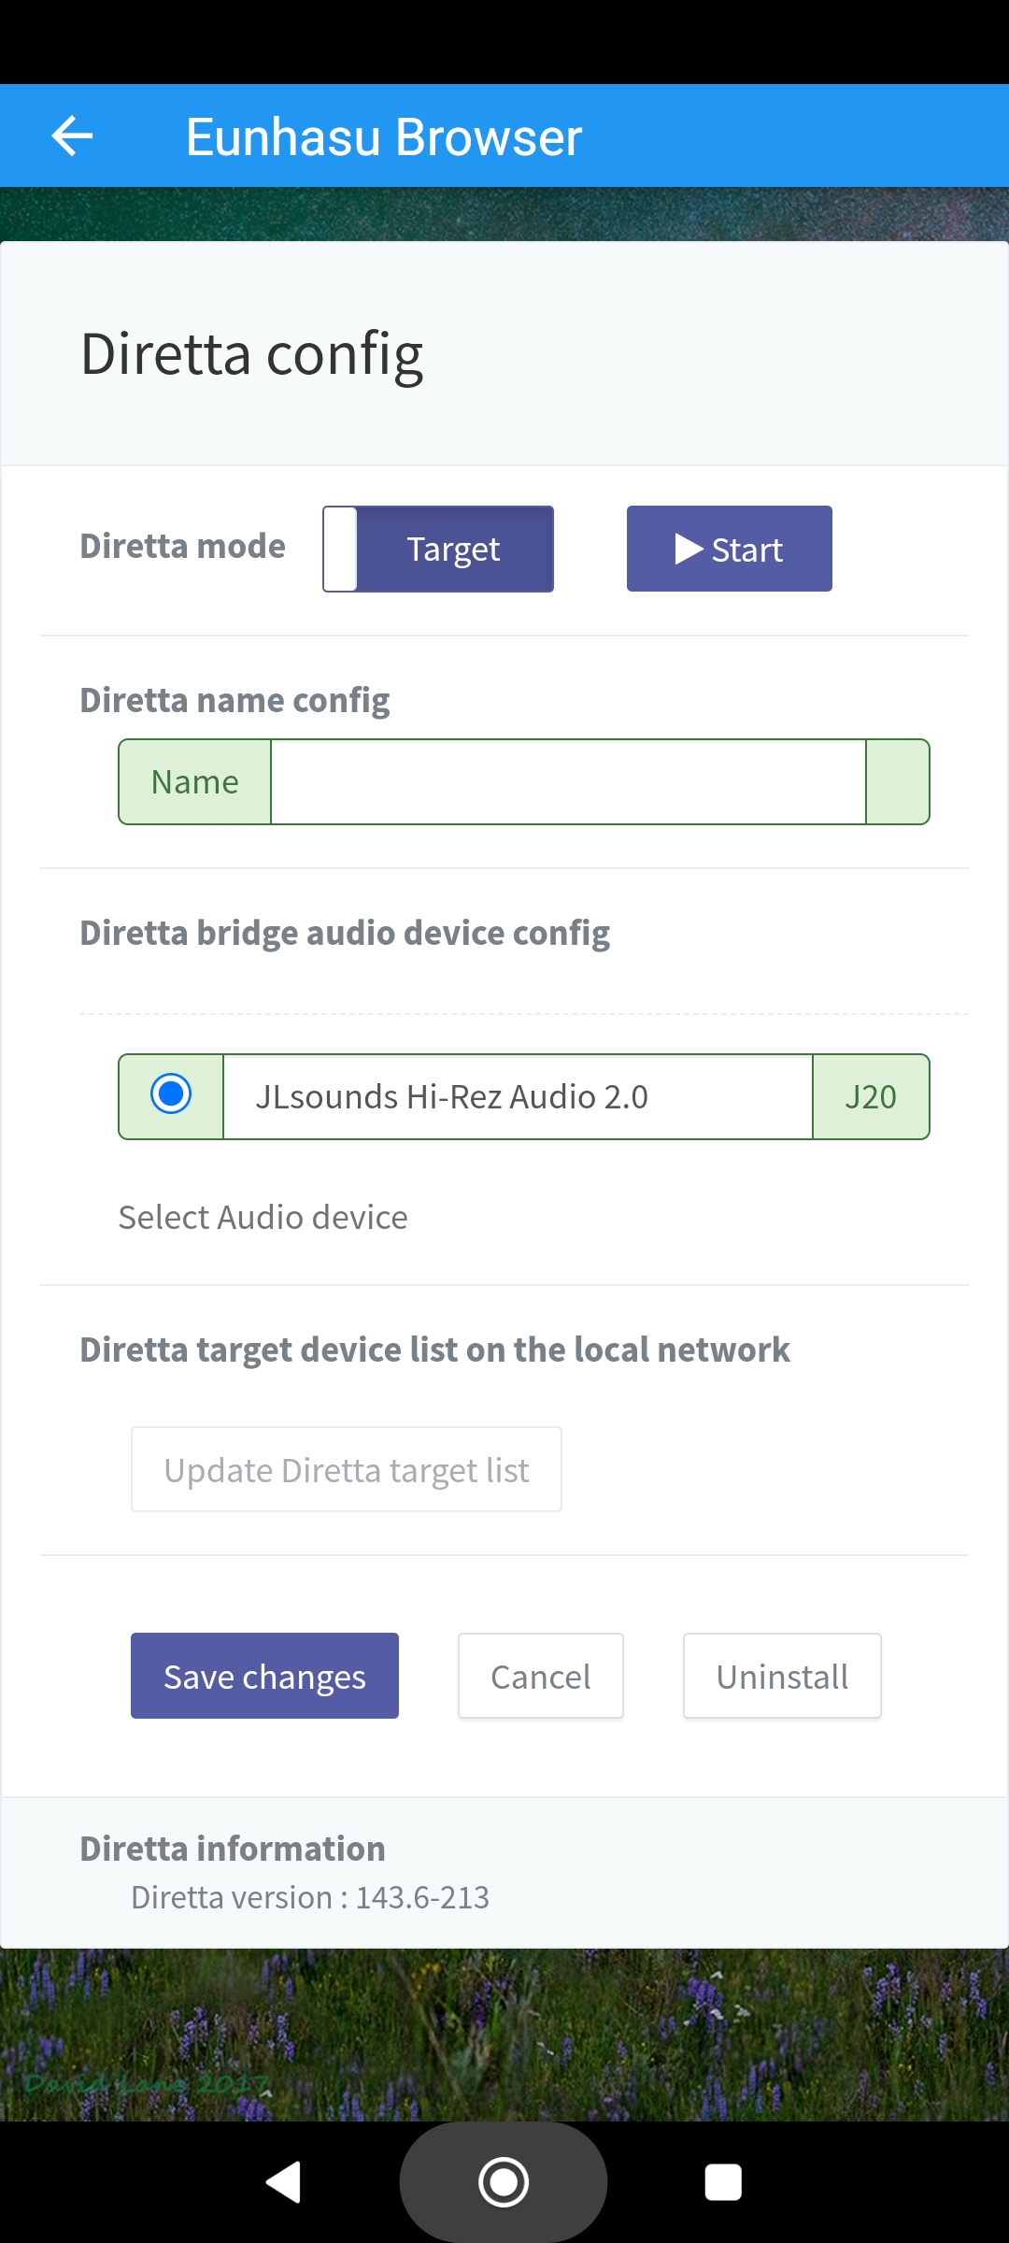Click Update Diretta target list button
The image size is (1009, 2243).
point(347,1469)
